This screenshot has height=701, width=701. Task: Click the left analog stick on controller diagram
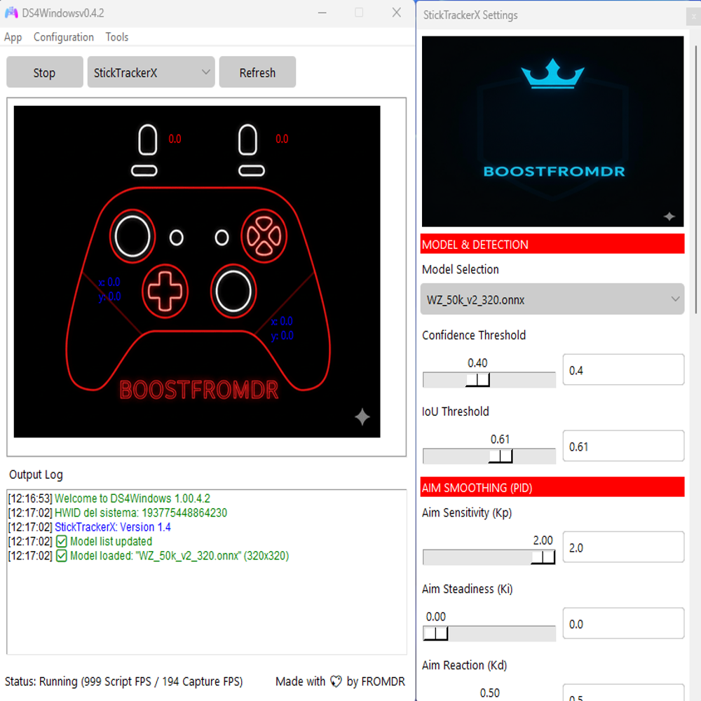click(x=132, y=236)
